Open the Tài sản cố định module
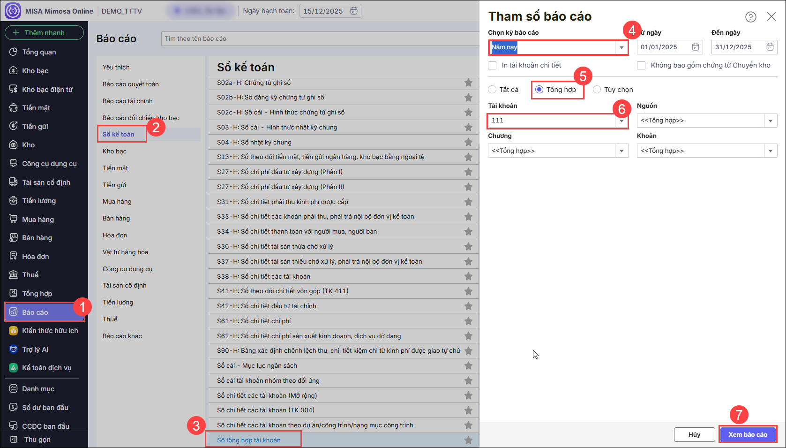 [46, 182]
